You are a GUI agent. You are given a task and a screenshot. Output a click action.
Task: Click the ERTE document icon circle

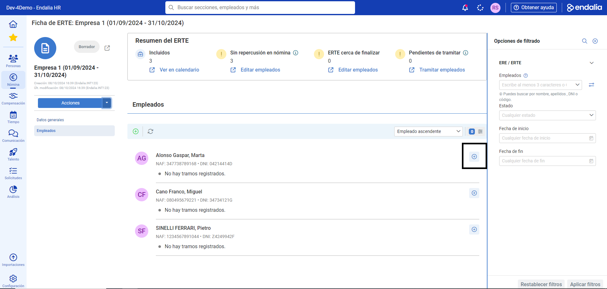pyautogui.click(x=45, y=48)
